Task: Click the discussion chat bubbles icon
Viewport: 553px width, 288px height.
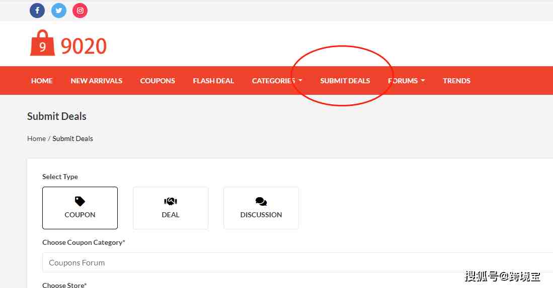Action: point(261,201)
